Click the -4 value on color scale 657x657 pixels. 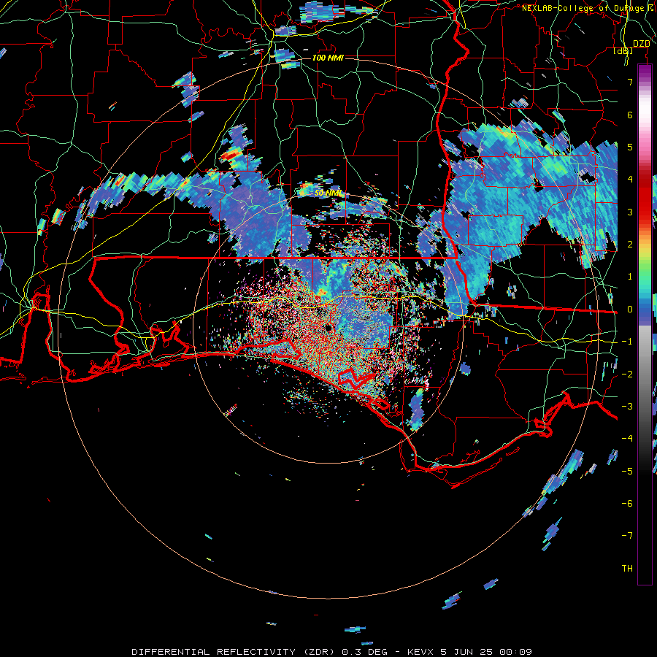pyautogui.click(x=627, y=439)
